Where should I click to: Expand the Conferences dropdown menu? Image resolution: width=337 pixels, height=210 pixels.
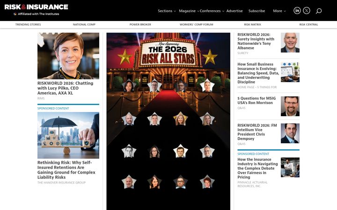pyautogui.click(x=212, y=11)
